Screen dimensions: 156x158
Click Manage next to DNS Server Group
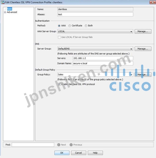(x=143, y=49)
